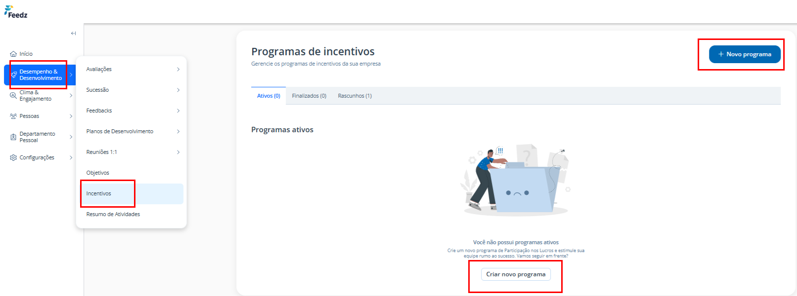This screenshot has height=296, width=797.
Task: Switch to the Rascunhos (1) tab
Action: tap(355, 96)
